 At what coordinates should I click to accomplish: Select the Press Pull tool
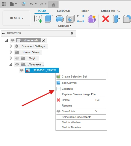(x=116, y=19)
